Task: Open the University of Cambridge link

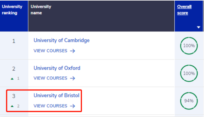Action: [62, 40]
